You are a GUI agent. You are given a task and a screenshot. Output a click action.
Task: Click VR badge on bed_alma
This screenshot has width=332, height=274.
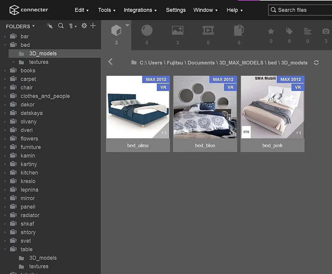click(x=163, y=87)
